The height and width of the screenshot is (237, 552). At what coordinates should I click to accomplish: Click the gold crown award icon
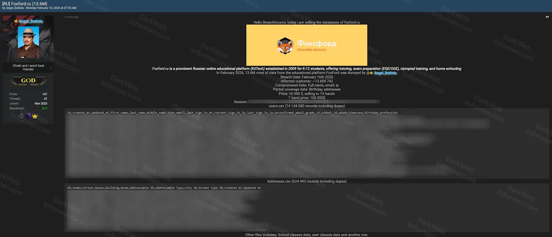[x=35, y=116]
